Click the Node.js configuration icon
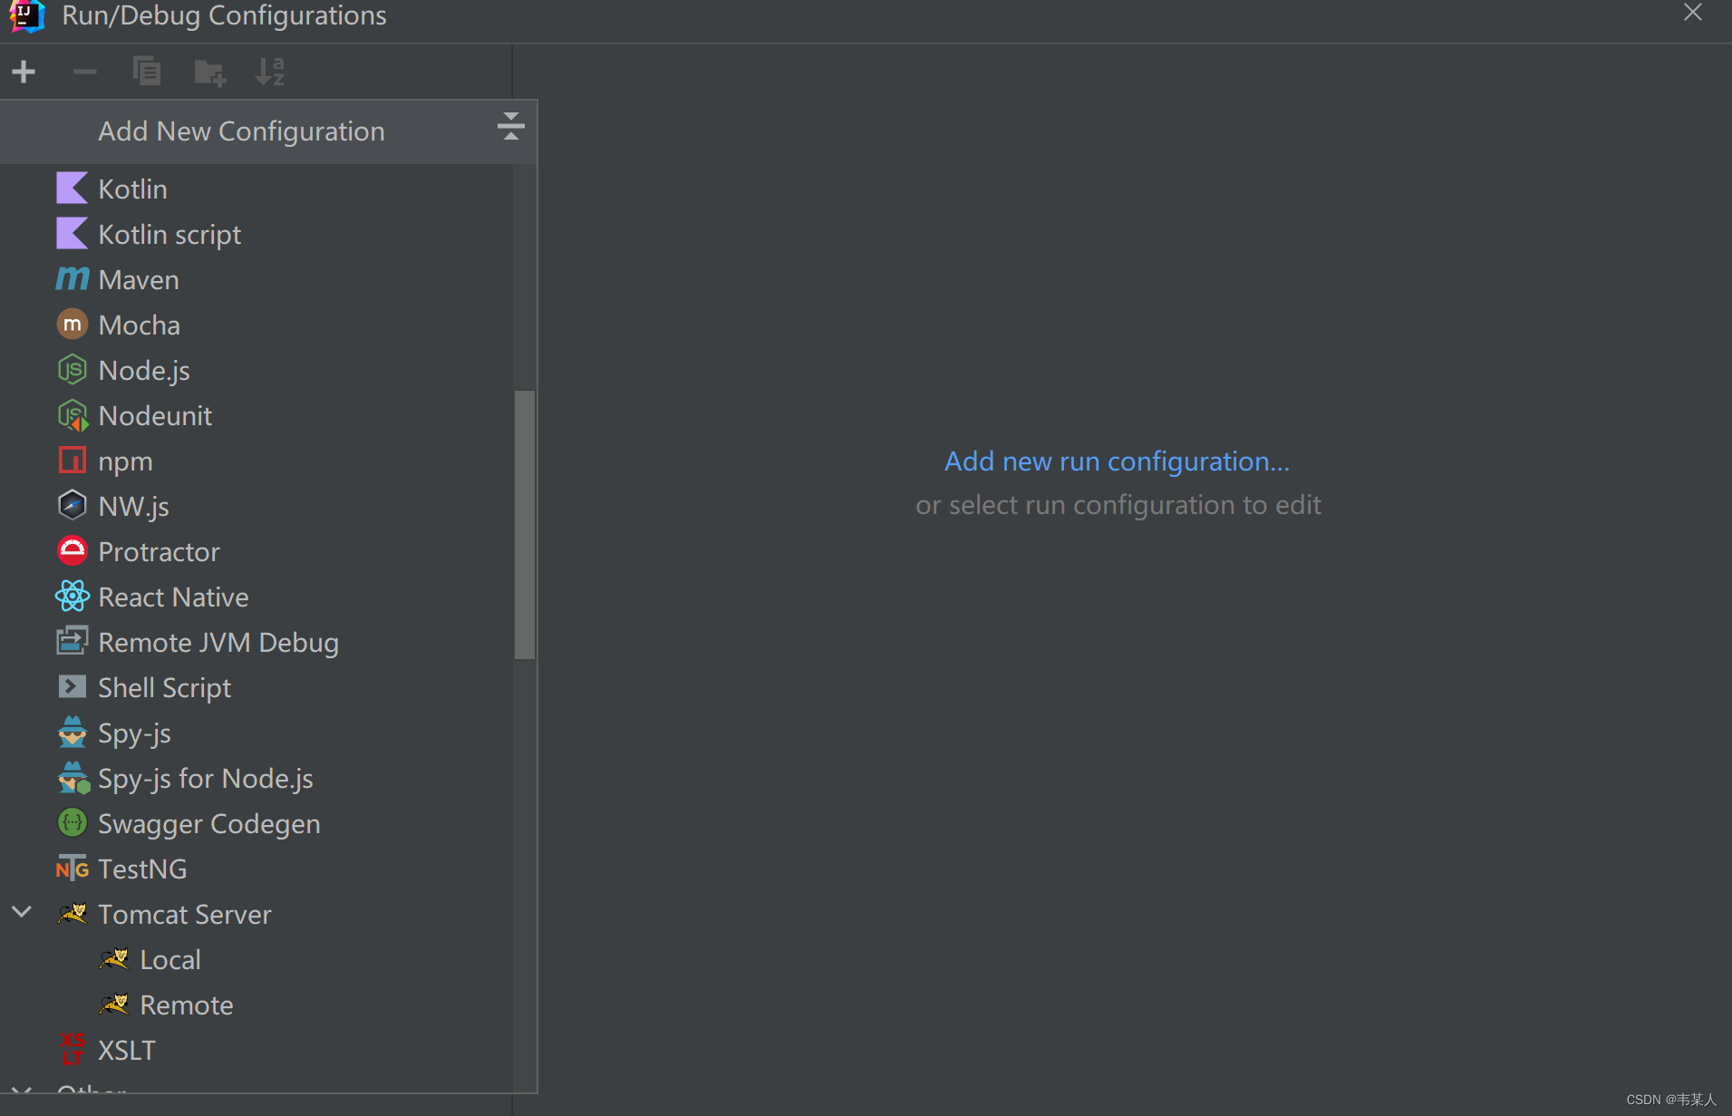Image resolution: width=1732 pixels, height=1116 pixels. coord(72,369)
